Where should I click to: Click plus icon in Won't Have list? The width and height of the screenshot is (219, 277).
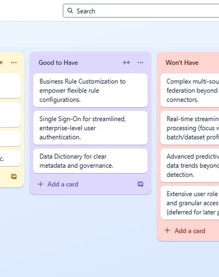pos(167,230)
